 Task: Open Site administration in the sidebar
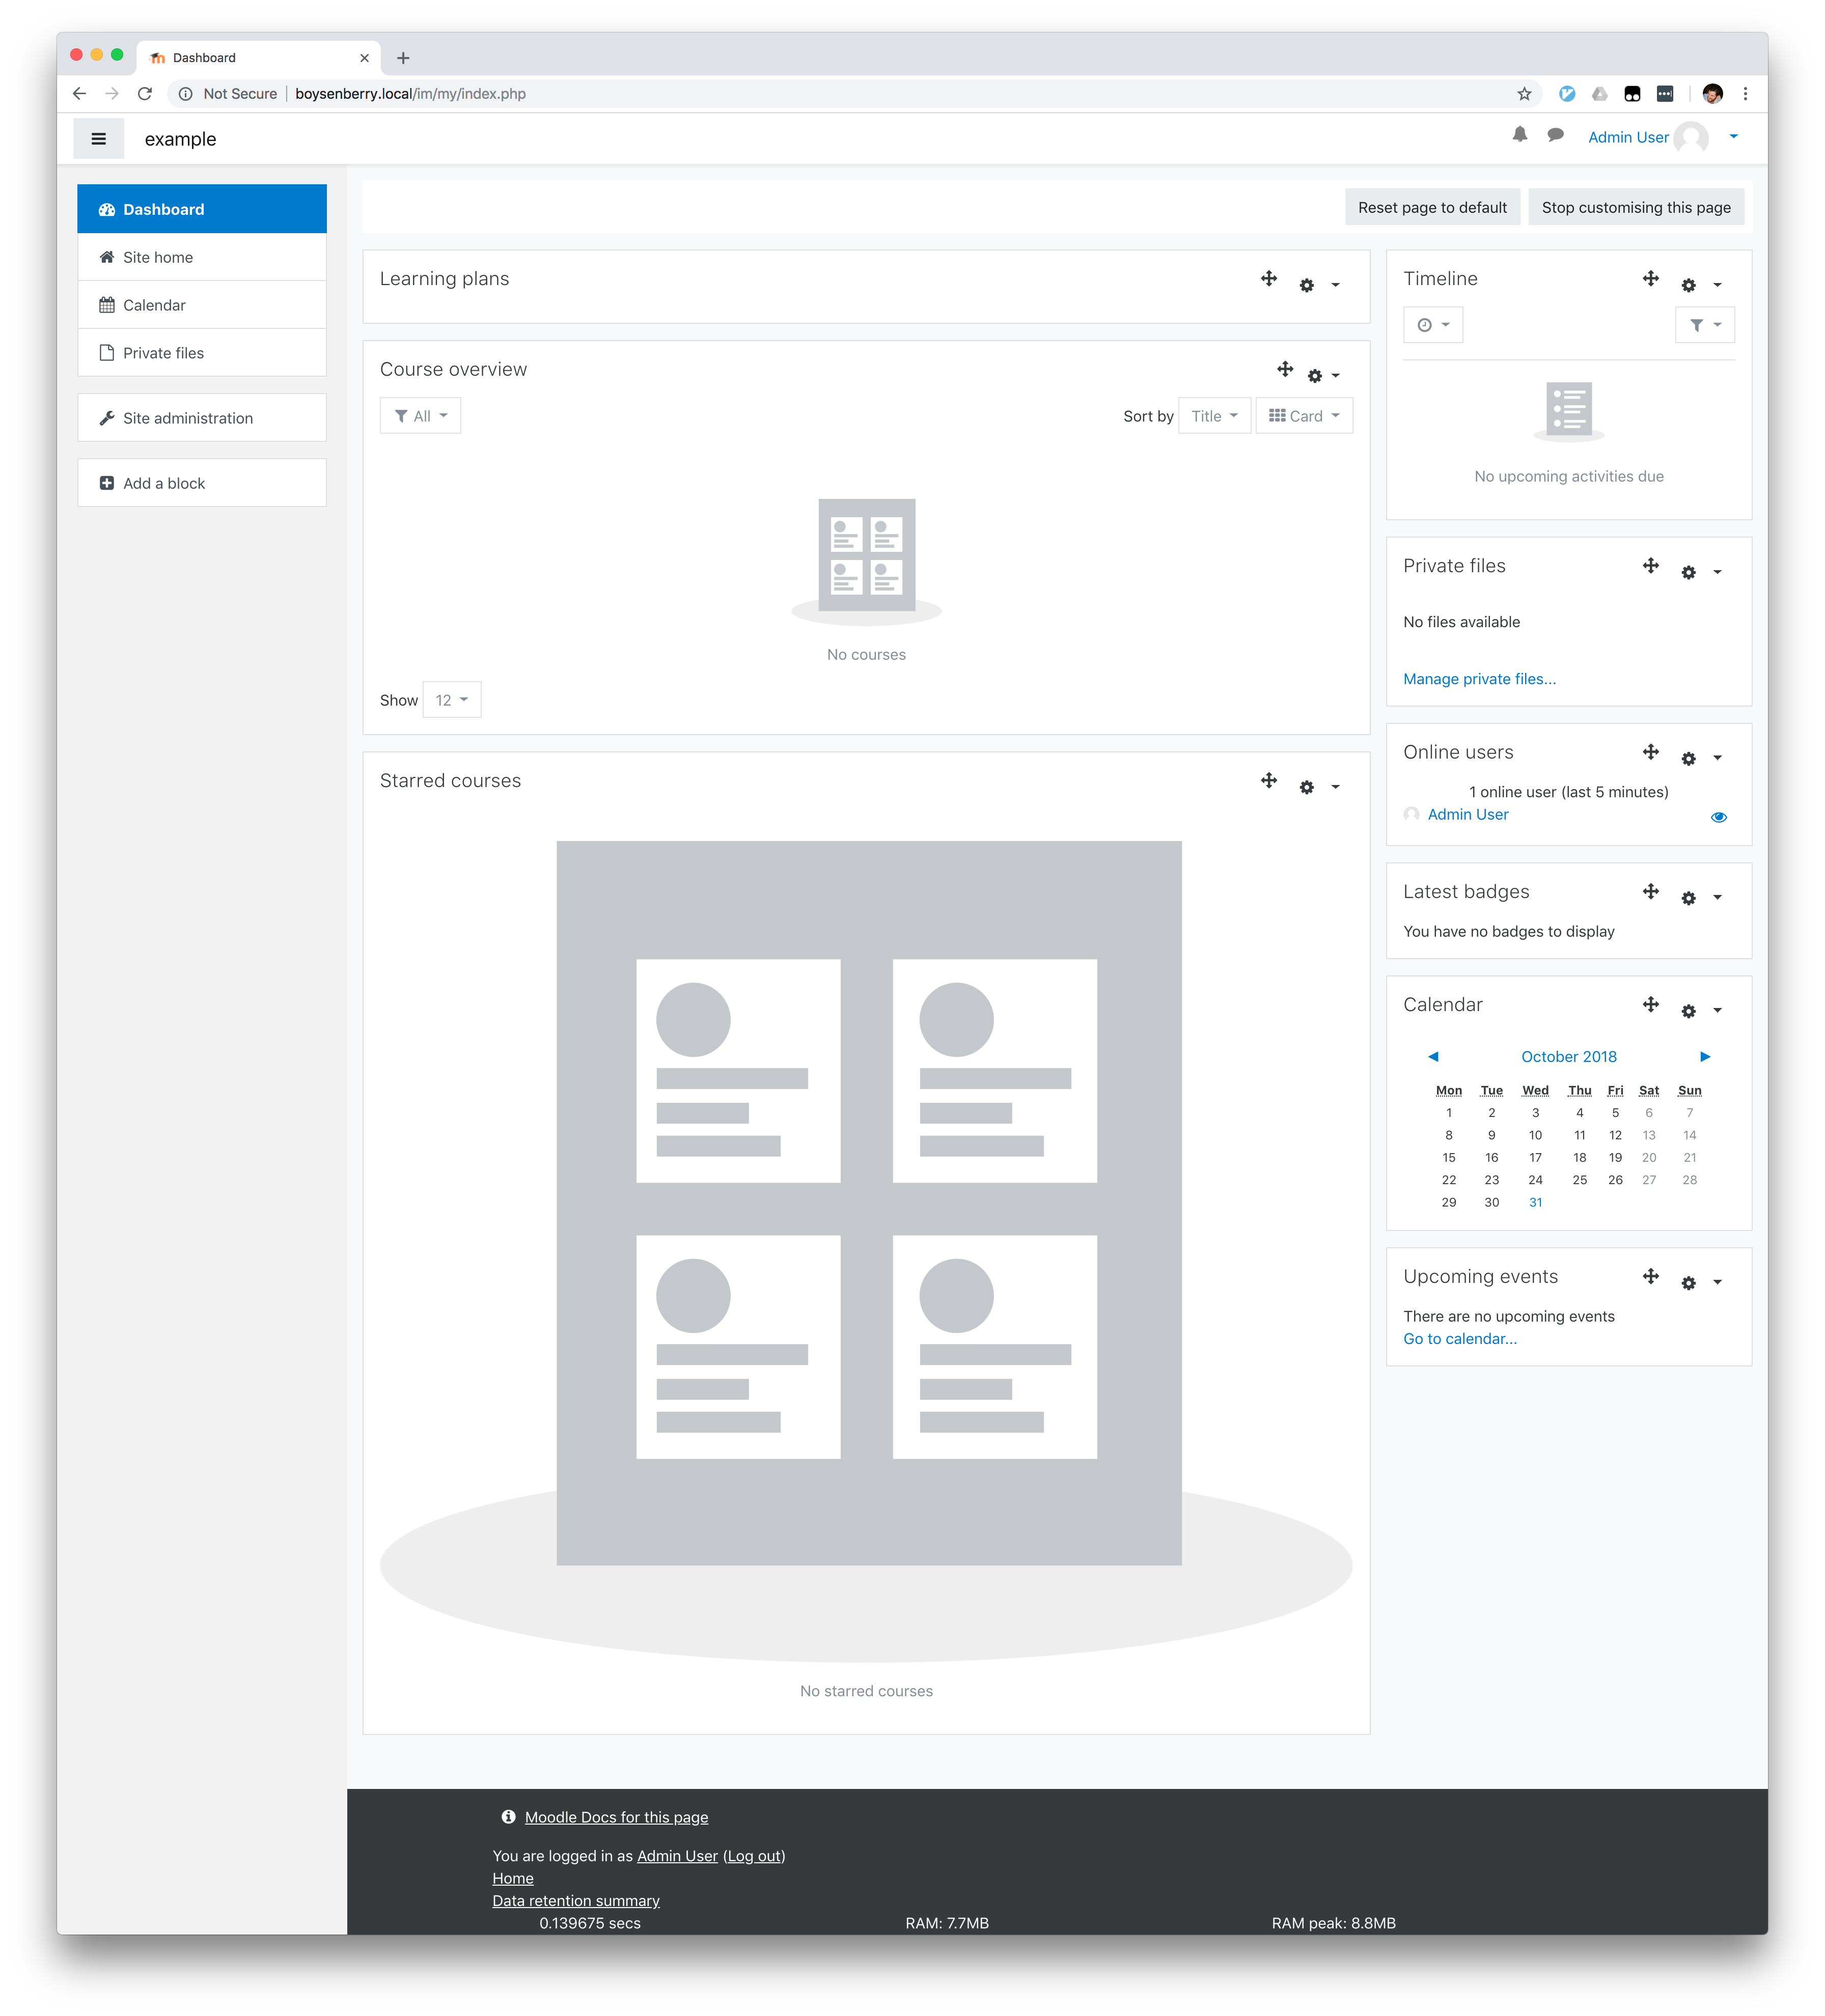point(202,418)
